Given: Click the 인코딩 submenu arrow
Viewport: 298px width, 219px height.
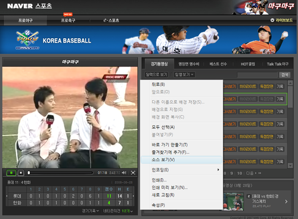Looking at the screenshot, I should point(218,169).
